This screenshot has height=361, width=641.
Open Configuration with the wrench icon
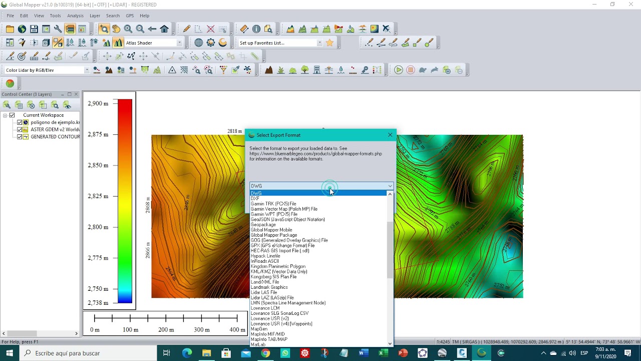click(58, 29)
